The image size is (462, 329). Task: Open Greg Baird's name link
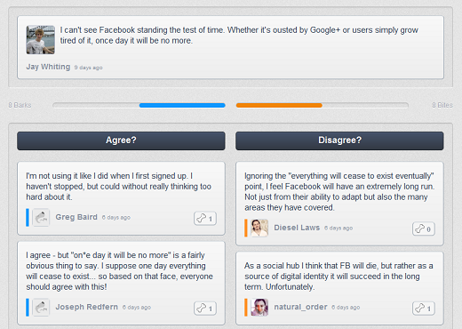click(x=76, y=217)
